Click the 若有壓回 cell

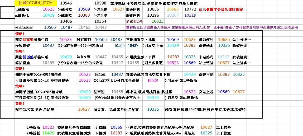click(84, 40)
